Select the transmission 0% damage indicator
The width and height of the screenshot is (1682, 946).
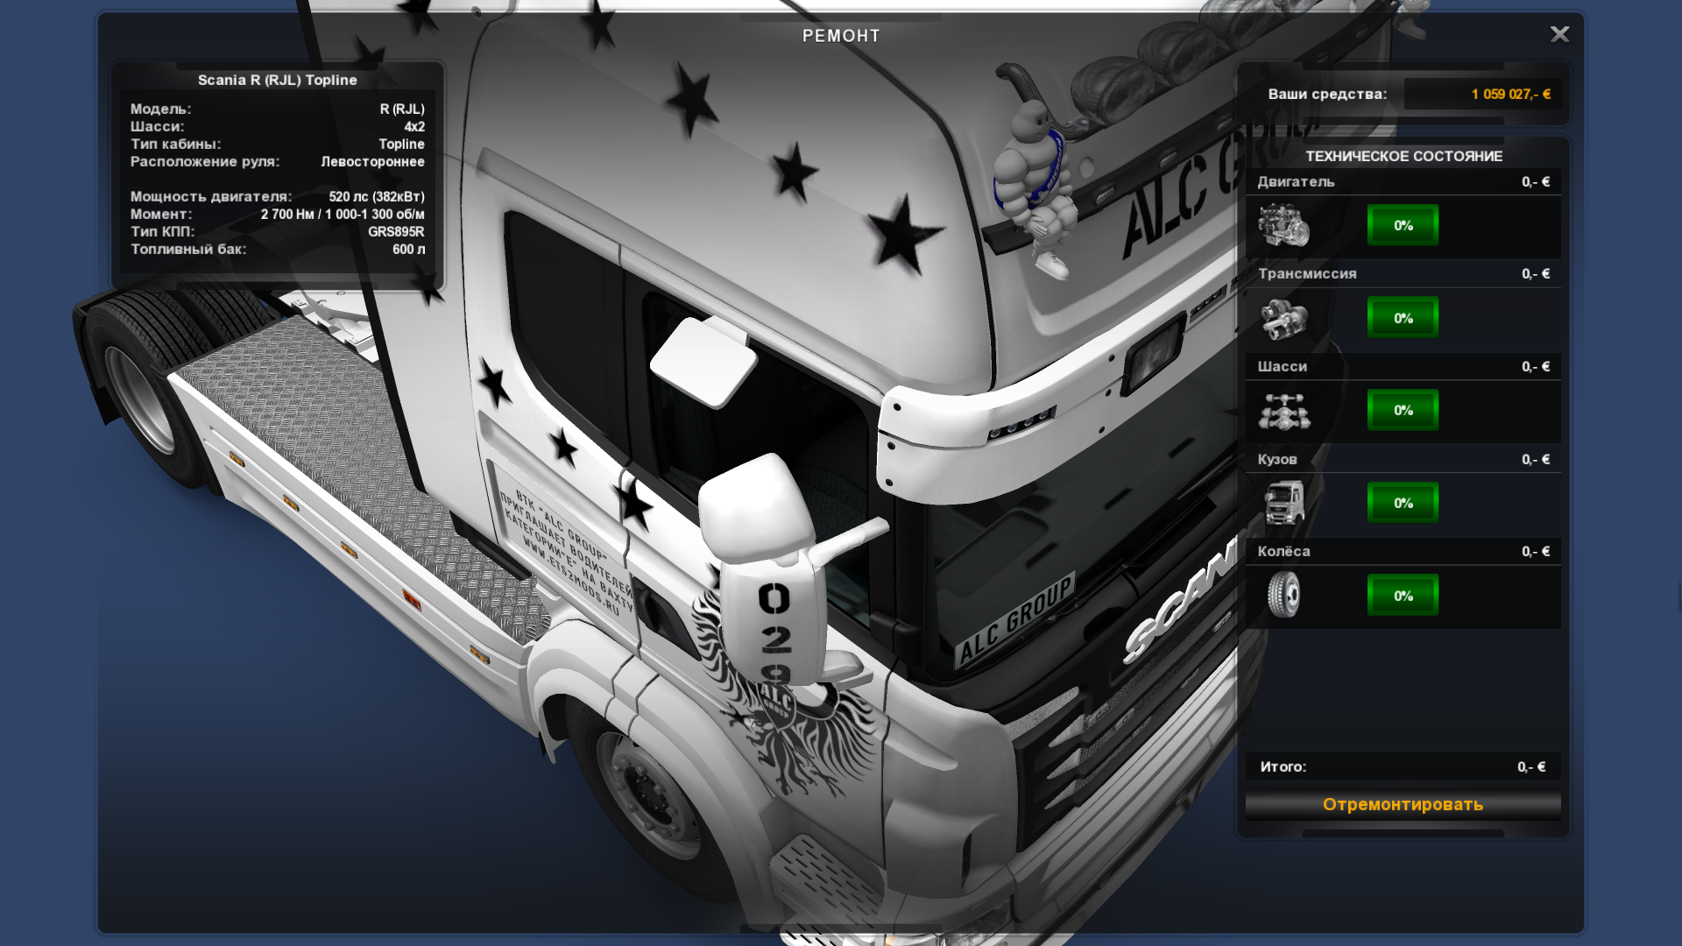(x=1403, y=318)
